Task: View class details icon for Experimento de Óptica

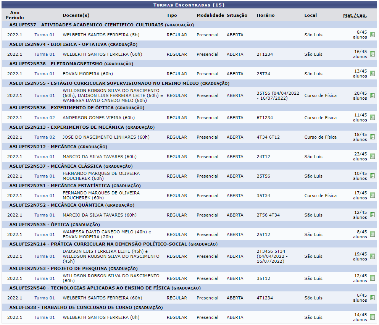Action: click(x=373, y=118)
